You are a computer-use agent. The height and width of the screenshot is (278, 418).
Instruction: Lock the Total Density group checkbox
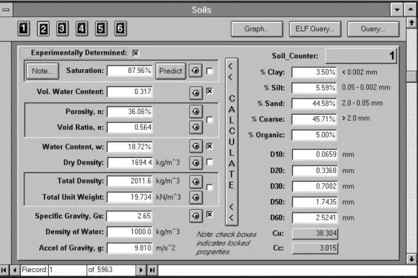(210, 187)
